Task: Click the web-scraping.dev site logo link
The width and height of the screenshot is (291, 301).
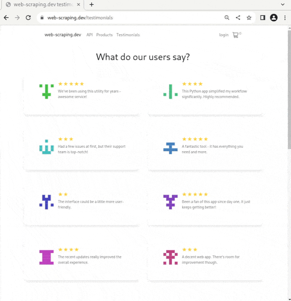Action: 63,35
